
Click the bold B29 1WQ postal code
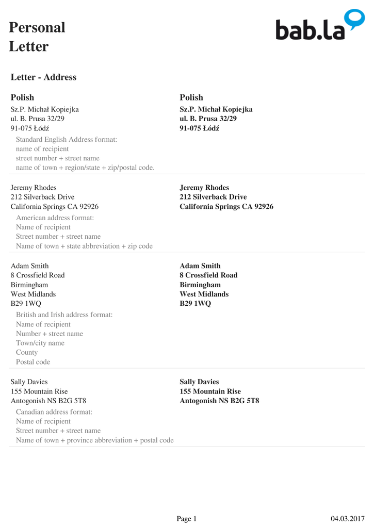(195, 303)
